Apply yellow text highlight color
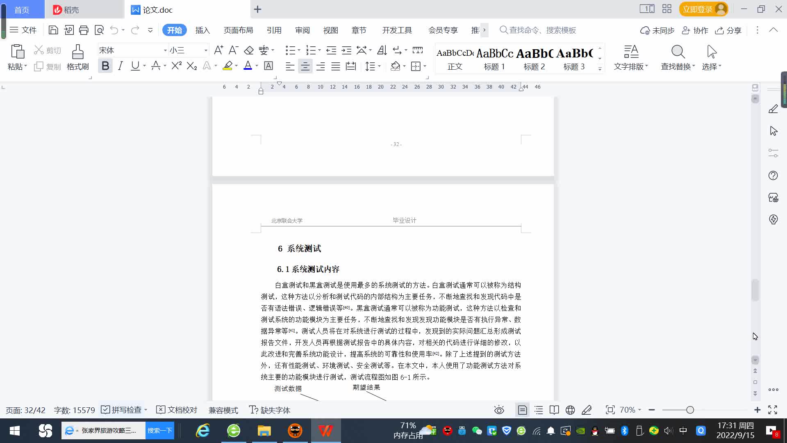The height and width of the screenshot is (443, 787). [227, 66]
